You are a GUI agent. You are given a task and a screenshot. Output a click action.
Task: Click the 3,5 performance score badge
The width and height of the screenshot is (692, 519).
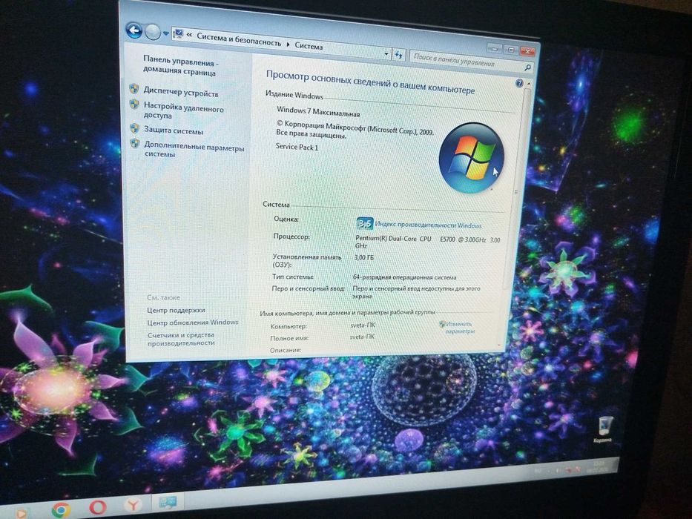pyautogui.click(x=364, y=223)
